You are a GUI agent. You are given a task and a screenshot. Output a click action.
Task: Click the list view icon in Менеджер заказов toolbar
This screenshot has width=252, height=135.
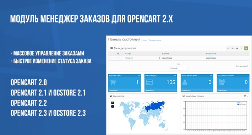pyautogui.click(x=228, y=48)
